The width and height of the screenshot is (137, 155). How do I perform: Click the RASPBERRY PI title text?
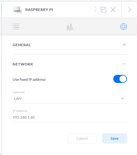(39, 10)
